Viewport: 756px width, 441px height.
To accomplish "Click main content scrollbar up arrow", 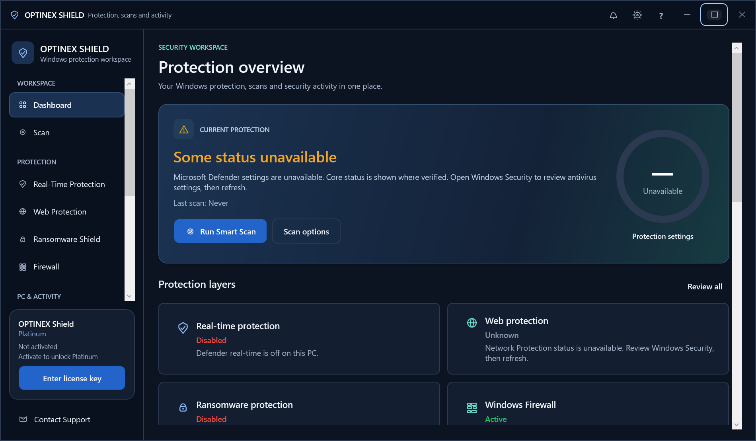I will tap(737, 48).
